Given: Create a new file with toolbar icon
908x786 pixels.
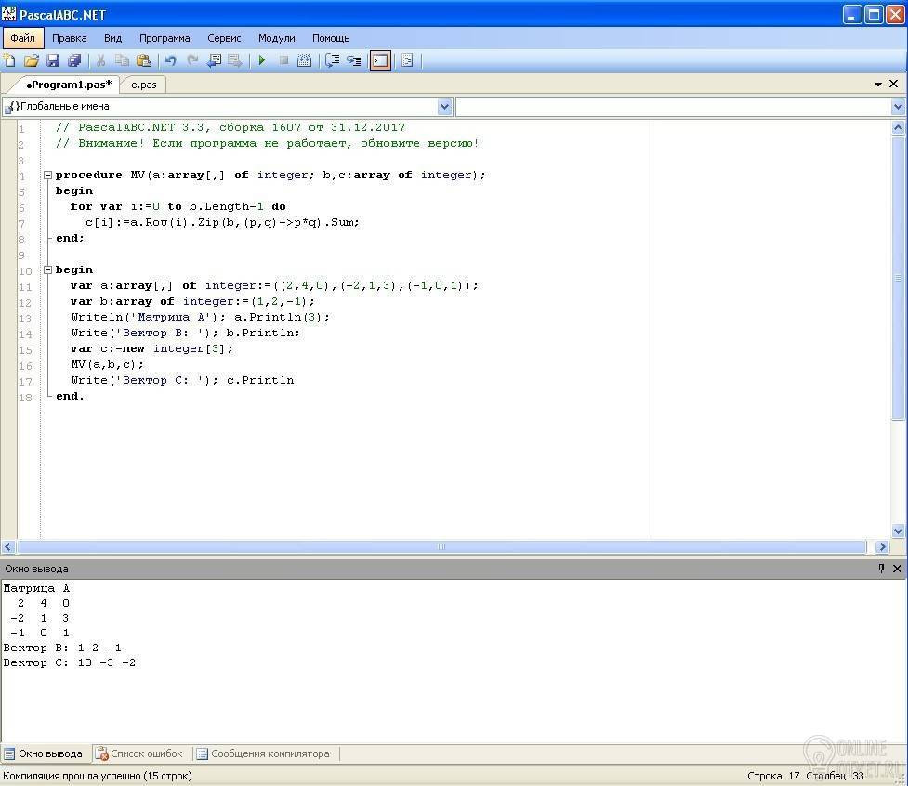Looking at the screenshot, I should pyautogui.click(x=10, y=60).
